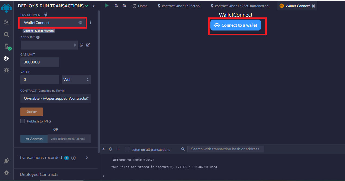Click the zoom out magnifier icon
Screen dimensions: 345x181
pos(116,5)
